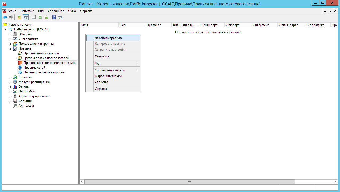The height and width of the screenshot is (192, 340).
Task: Select the Traffic Inspector [LOCAL] node icon
Action: (x=10, y=29)
